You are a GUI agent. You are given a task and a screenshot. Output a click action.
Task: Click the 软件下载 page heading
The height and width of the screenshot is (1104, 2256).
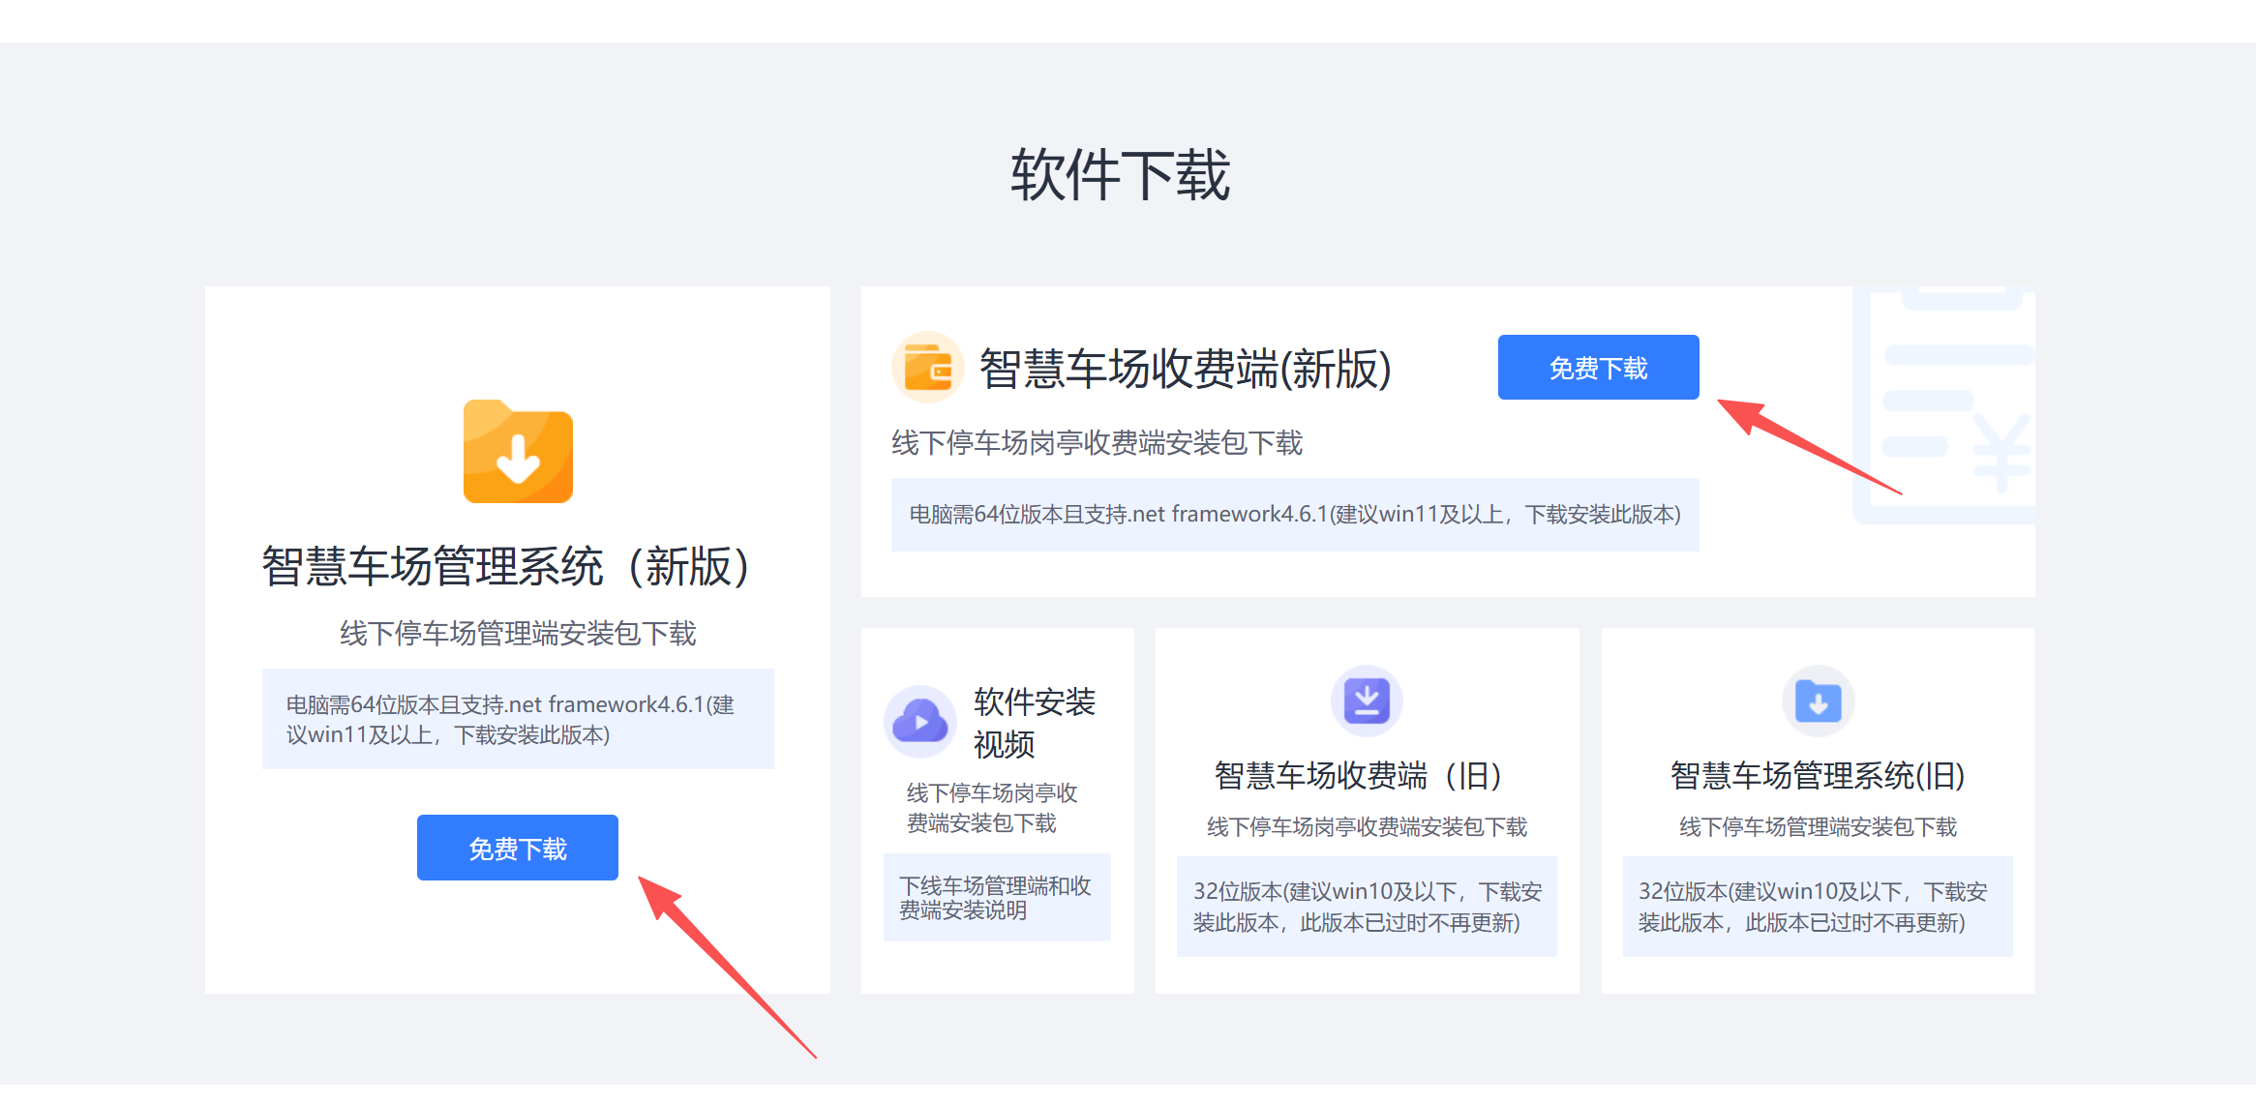pyautogui.click(x=1121, y=175)
